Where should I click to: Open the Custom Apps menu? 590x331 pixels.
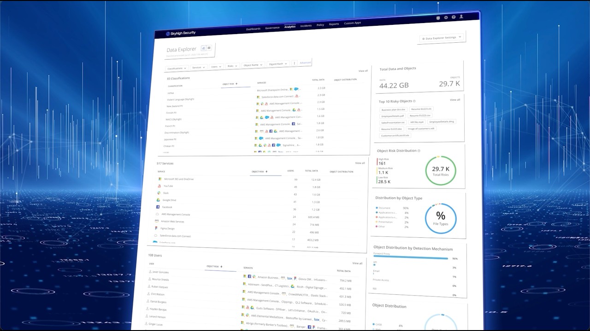click(353, 23)
